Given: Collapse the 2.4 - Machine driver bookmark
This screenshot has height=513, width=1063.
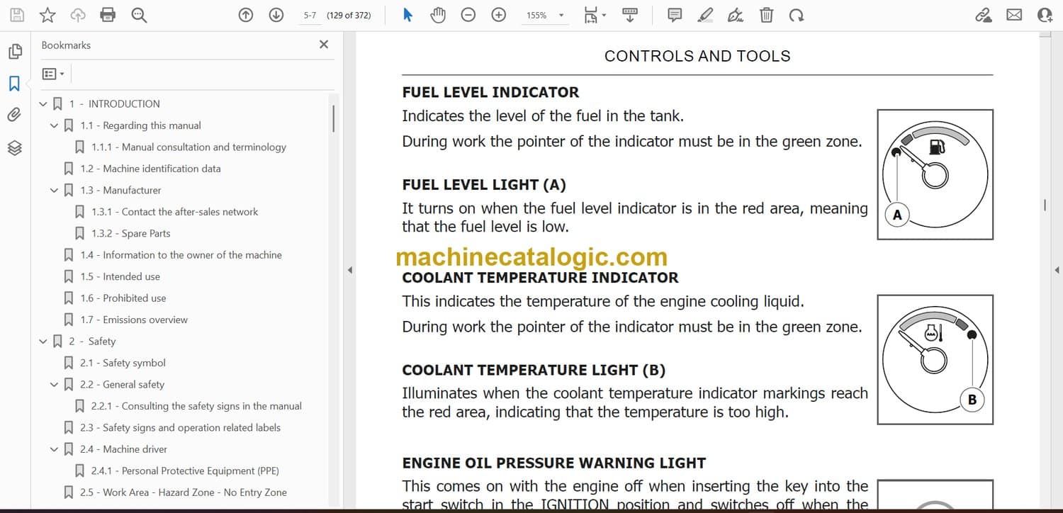Looking at the screenshot, I should tap(55, 449).
